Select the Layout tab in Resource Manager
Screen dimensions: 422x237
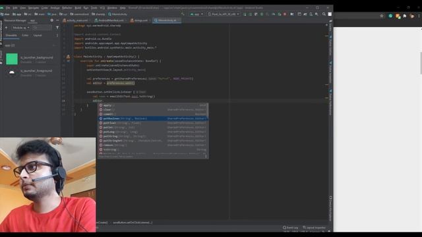tap(38, 35)
